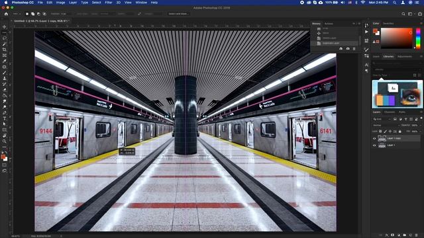This screenshot has height=238, width=424.
Task: Select the Lasso tool
Action: (x=5, y=38)
